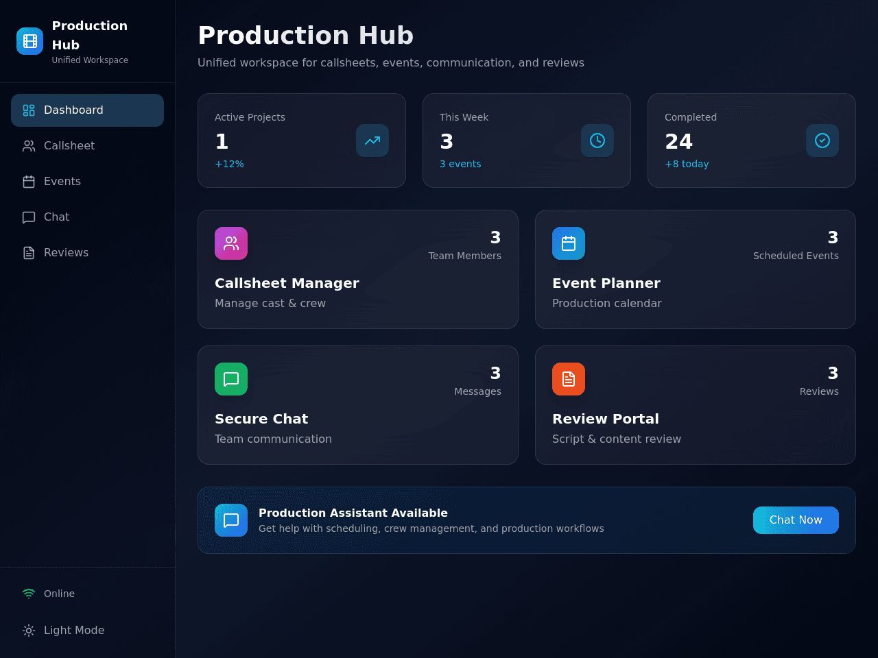Click the clock icon on This Week card
Screen dimensions: 878x658
(x=597, y=141)
